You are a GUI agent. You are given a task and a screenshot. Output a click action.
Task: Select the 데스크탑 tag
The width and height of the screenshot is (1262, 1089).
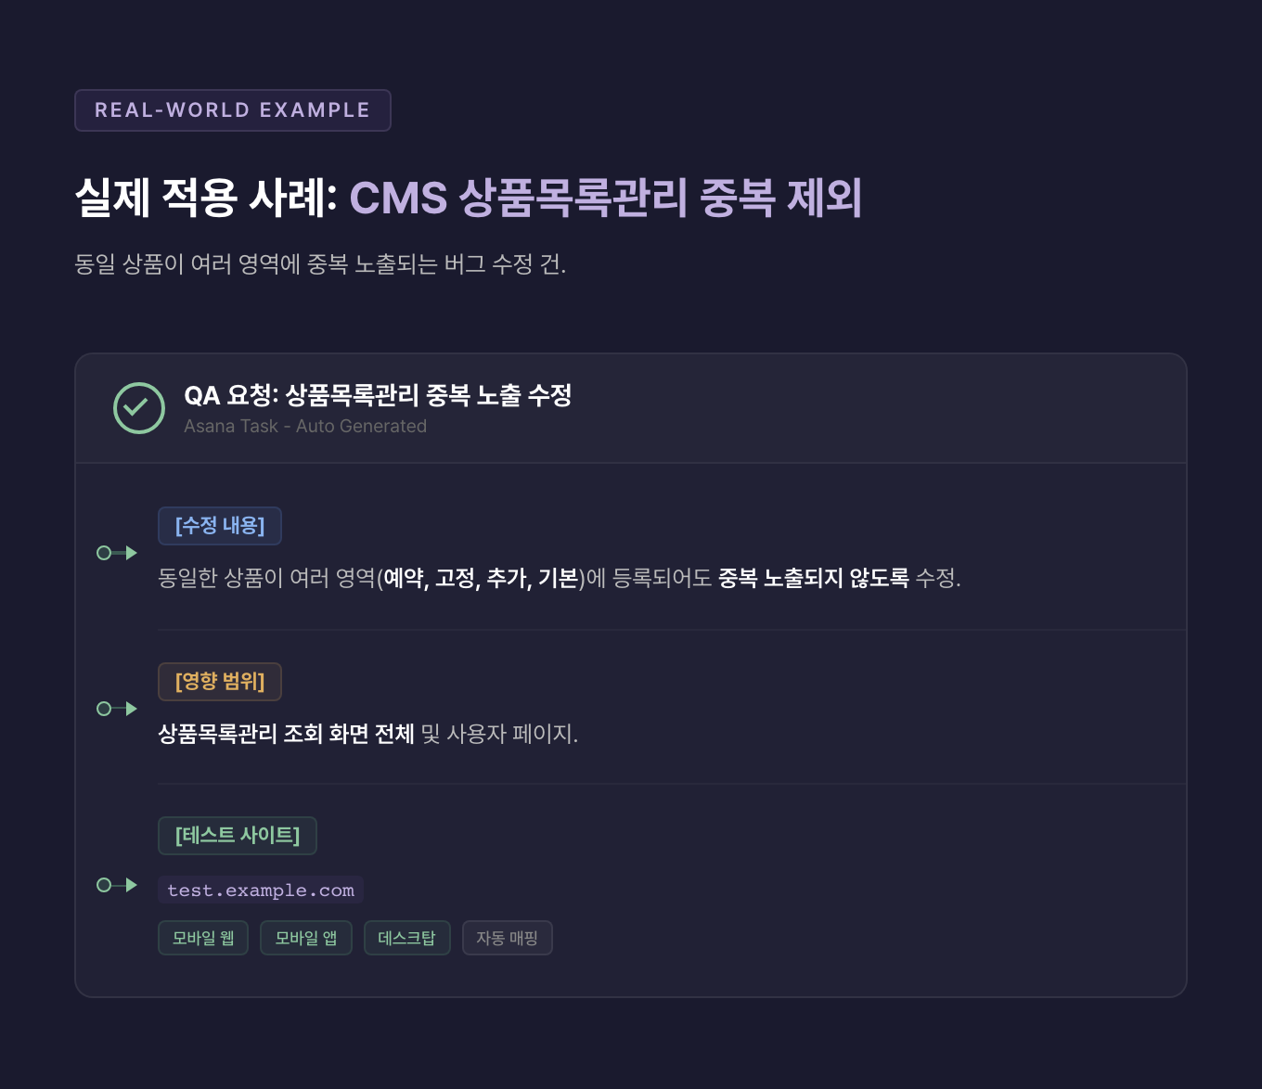coord(406,938)
